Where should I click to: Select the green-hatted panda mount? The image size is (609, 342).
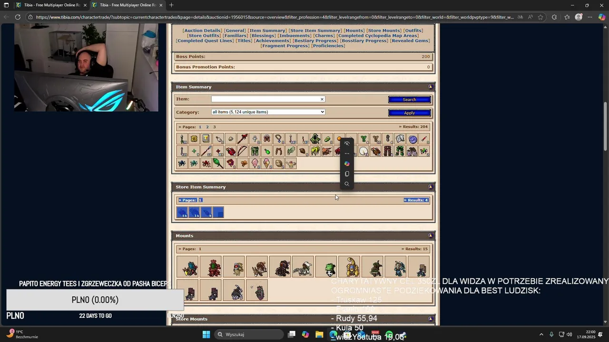click(327, 267)
